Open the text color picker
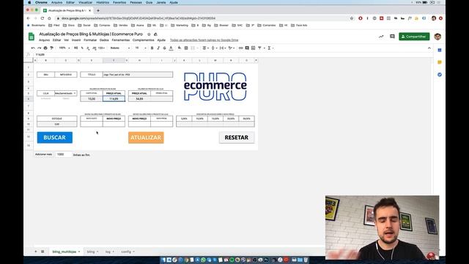This screenshot has width=469, height=264. pos(171,48)
